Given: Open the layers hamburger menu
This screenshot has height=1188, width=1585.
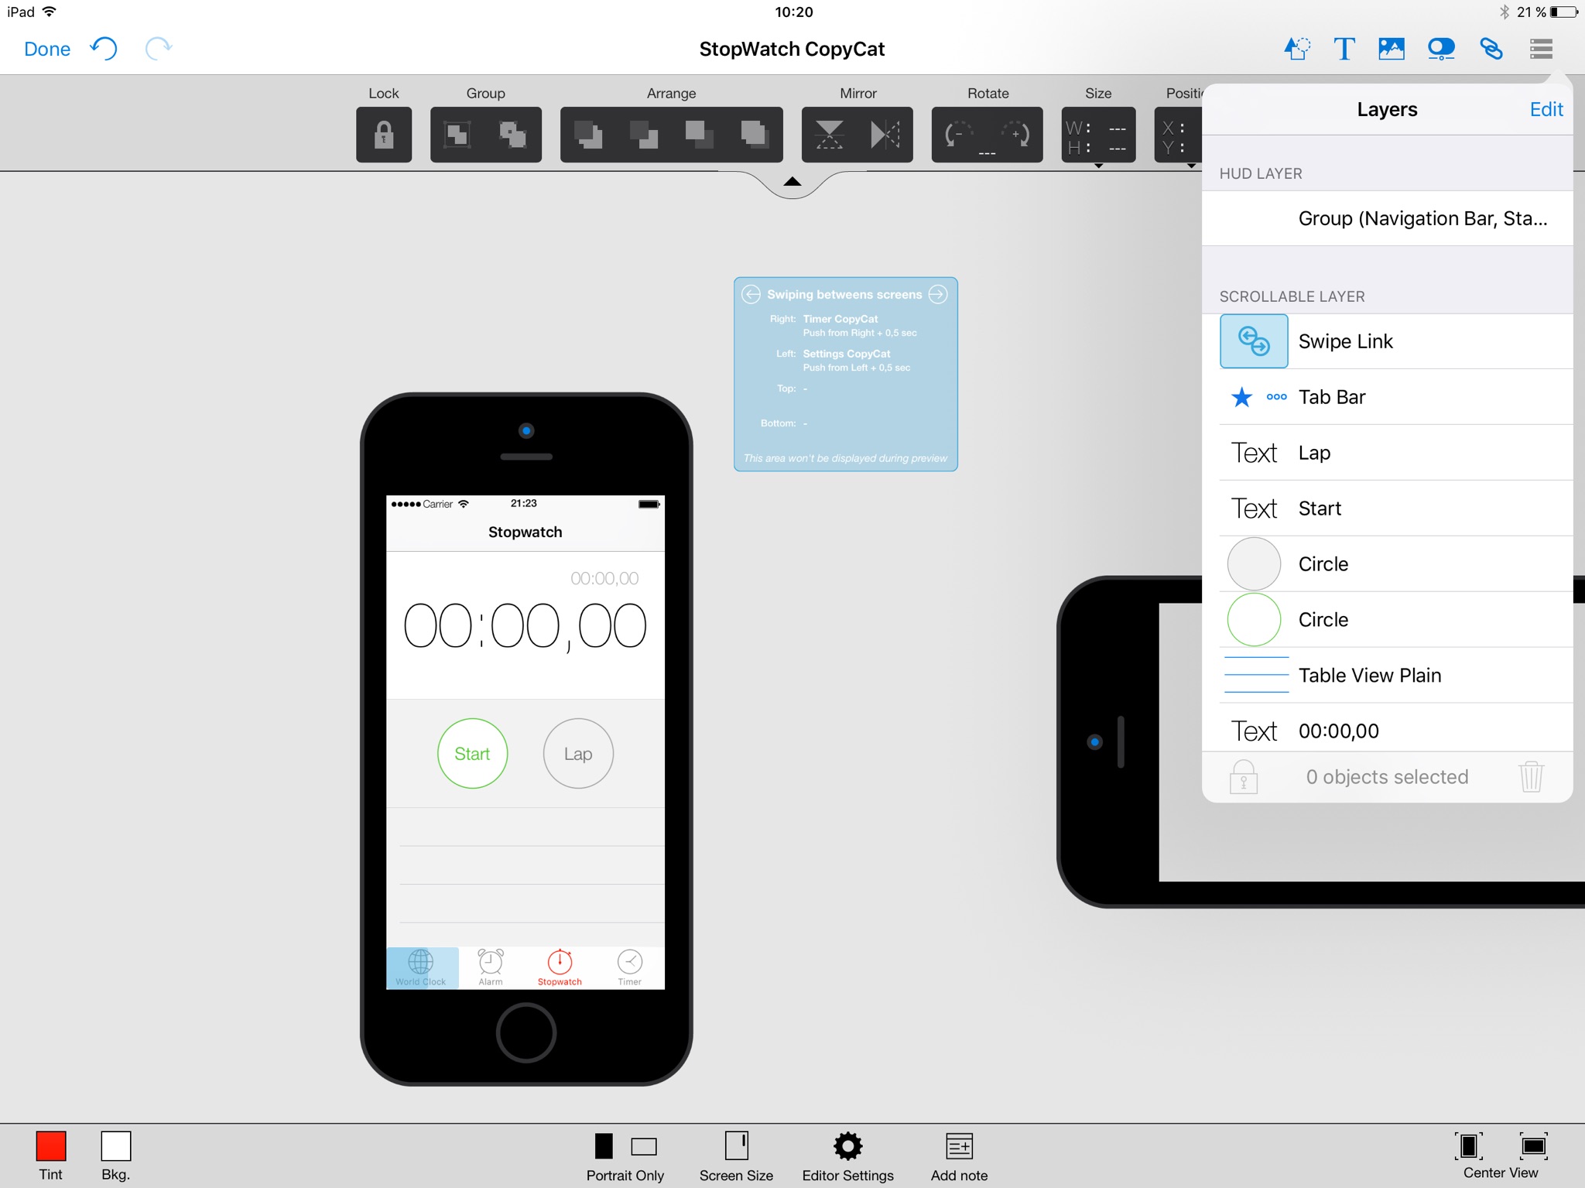Looking at the screenshot, I should (x=1541, y=49).
